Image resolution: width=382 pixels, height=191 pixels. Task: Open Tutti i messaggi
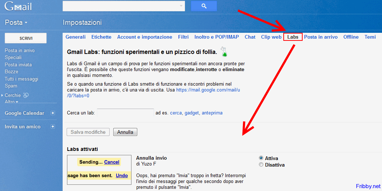pos(21,79)
